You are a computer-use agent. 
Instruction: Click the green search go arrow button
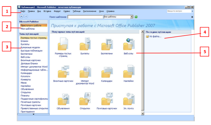point(136,17)
